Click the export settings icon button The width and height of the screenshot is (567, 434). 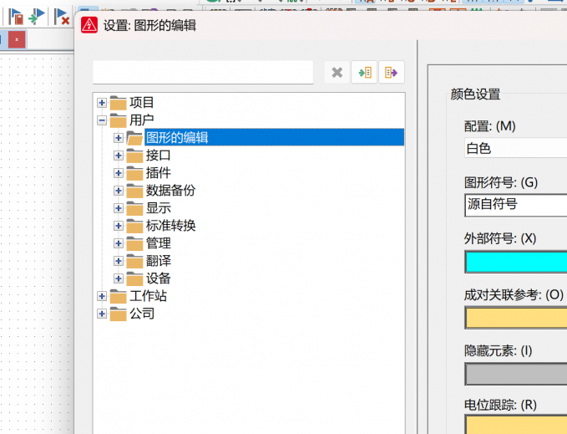pyautogui.click(x=392, y=73)
